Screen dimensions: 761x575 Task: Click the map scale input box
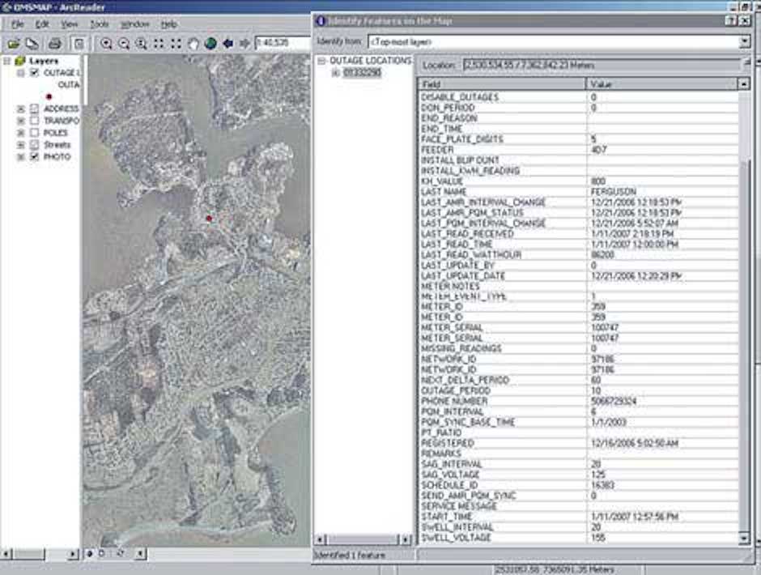click(282, 44)
